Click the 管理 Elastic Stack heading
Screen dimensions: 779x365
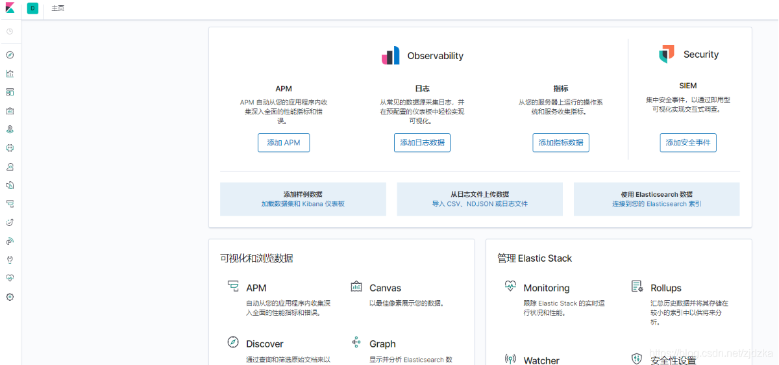point(535,258)
